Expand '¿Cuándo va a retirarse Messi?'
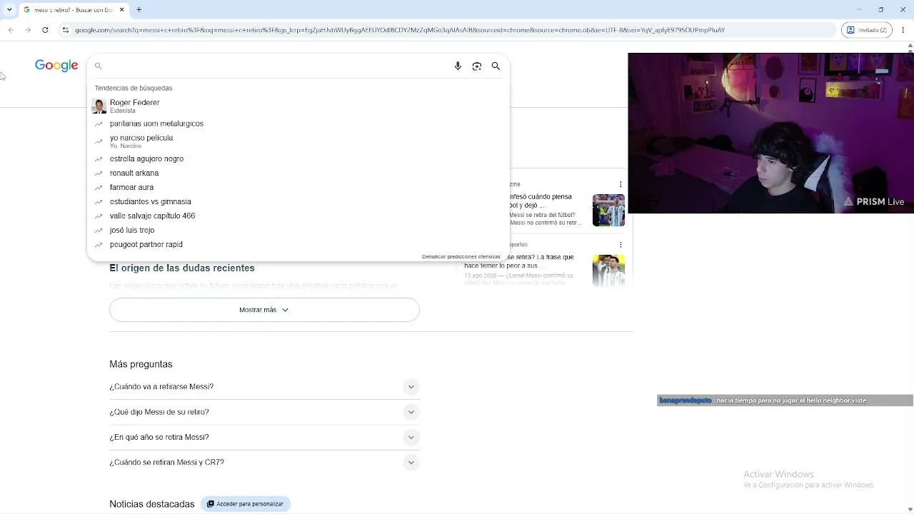 [264, 387]
